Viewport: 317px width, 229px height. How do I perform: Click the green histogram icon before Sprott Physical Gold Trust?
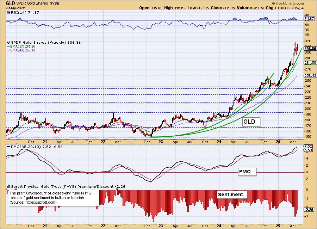8,186
